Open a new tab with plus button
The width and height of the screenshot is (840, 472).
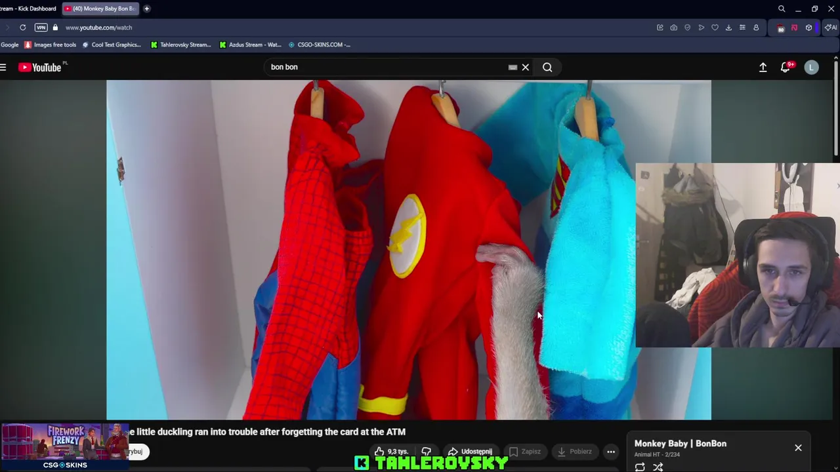pos(146,9)
